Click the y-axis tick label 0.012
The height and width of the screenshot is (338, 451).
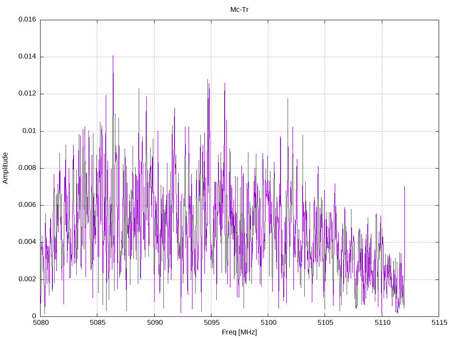coord(27,94)
